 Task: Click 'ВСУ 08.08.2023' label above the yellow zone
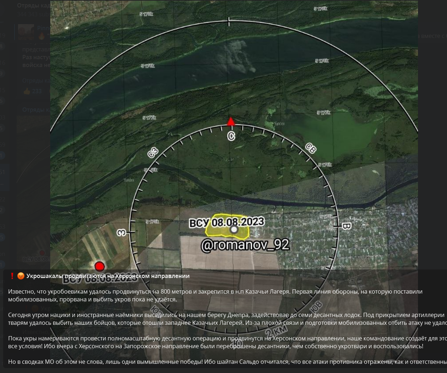227,222
